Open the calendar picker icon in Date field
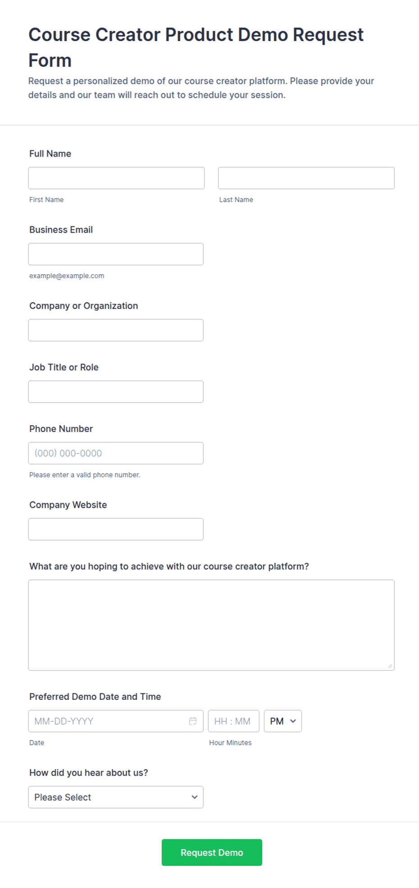 [x=193, y=721]
